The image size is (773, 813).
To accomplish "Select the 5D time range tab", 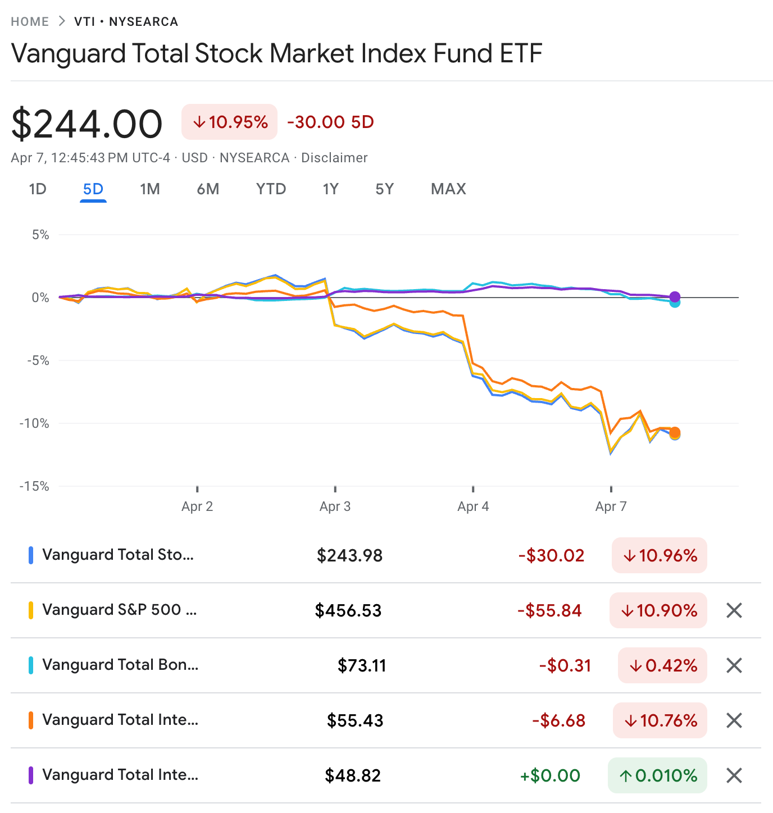I will click(x=93, y=189).
